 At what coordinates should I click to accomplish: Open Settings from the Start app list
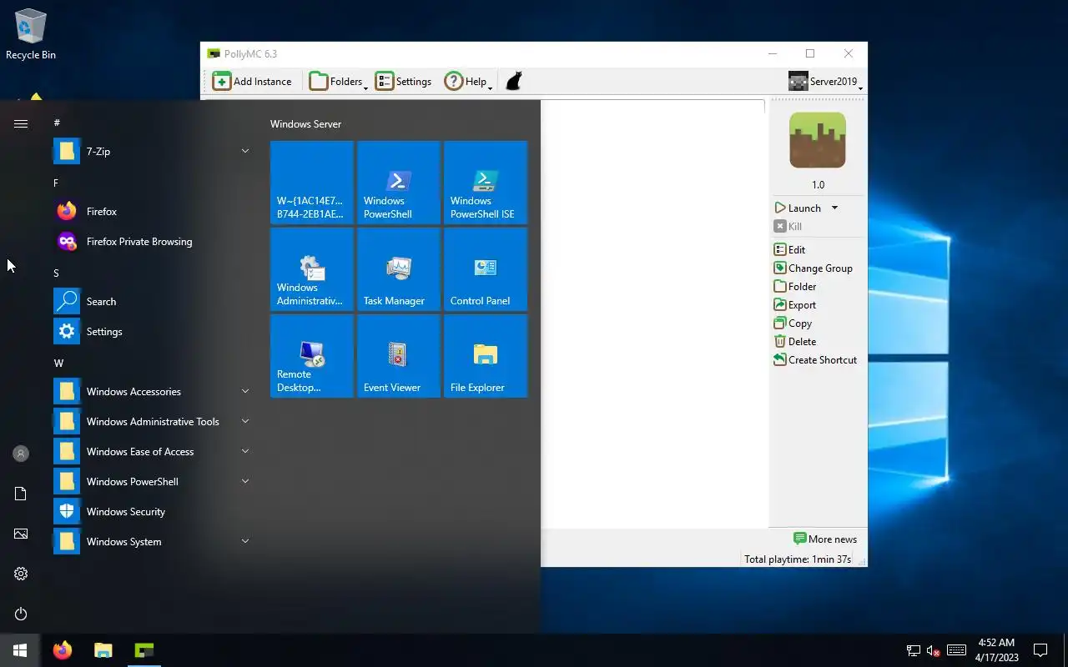[154, 331]
